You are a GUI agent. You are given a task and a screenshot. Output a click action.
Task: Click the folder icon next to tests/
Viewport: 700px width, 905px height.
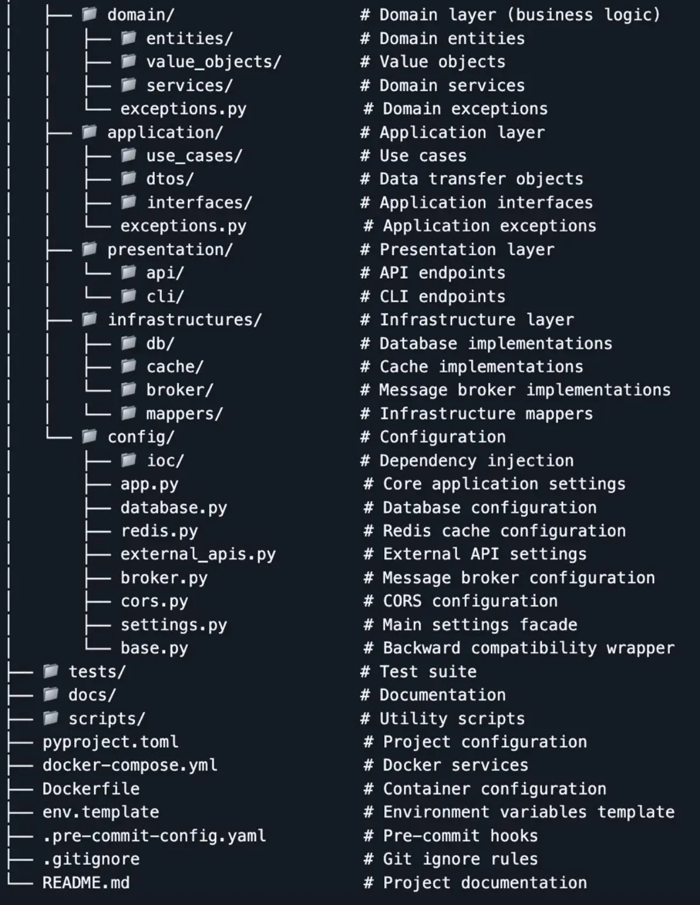point(51,671)
